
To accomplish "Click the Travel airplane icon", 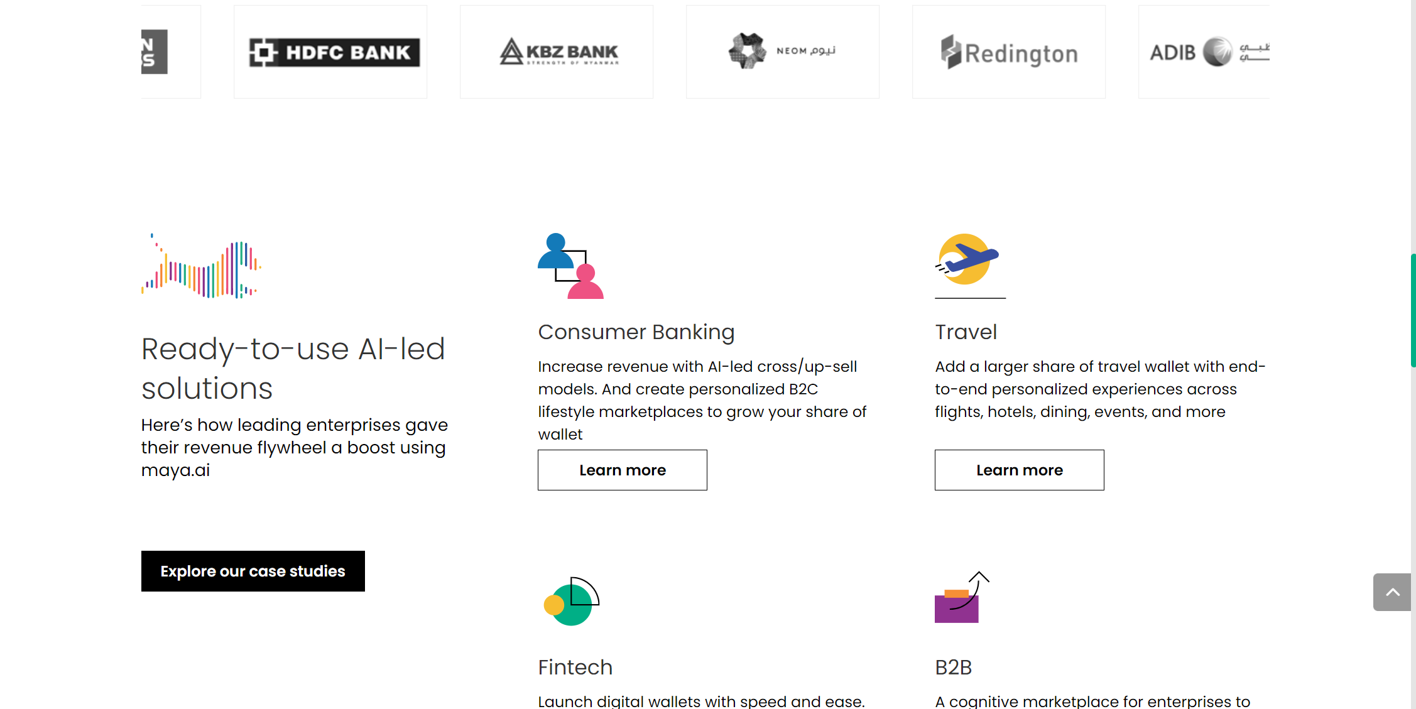I will pyautogui.click(x=968, y=259).
